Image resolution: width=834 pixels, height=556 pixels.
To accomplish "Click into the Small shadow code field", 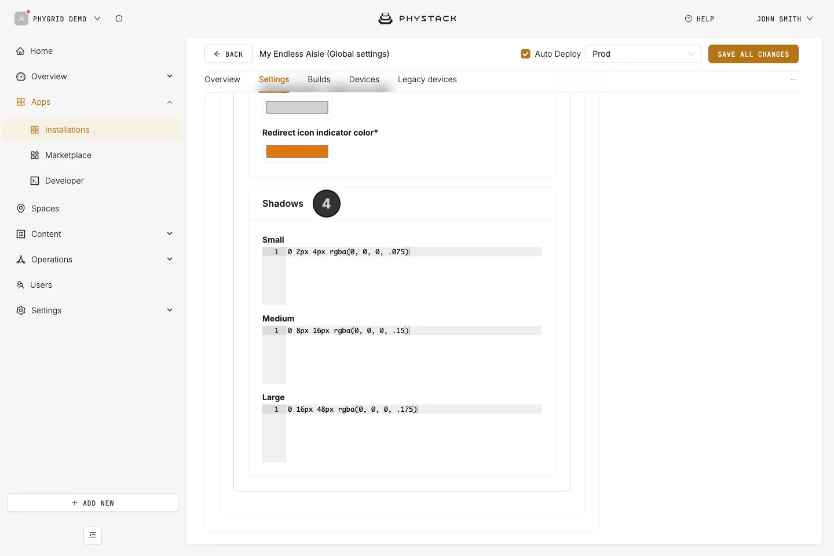I will point(402,276).
